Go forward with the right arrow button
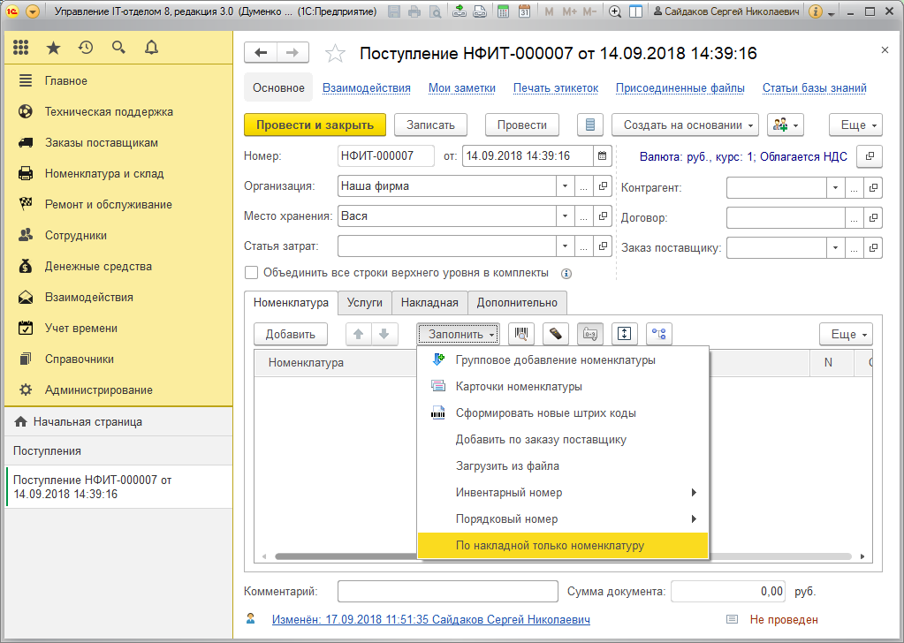The width and height of the screenshot is (904, 643). point(292,53)
